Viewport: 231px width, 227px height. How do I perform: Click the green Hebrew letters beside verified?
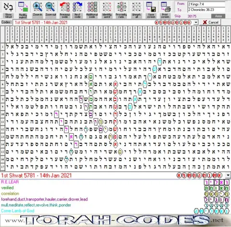pyautogui.click(x=217, y=188)
